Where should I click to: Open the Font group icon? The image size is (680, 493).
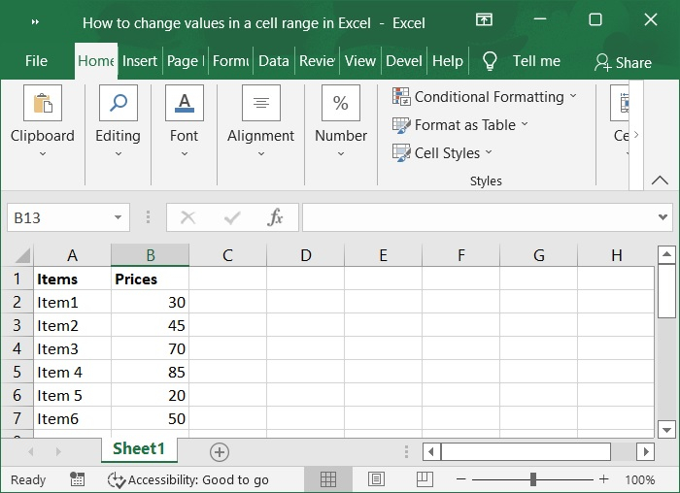(184, 103)
